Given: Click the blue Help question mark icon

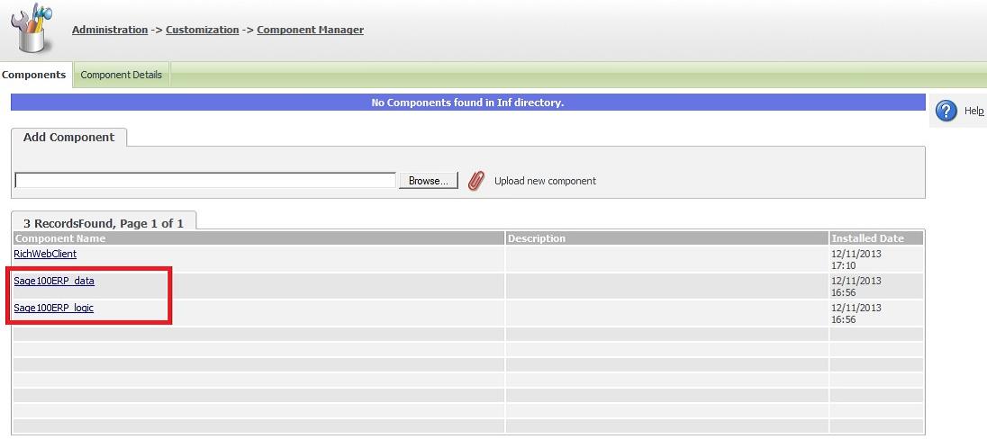Looking at the screenshot, I should [x=946, y=111].
